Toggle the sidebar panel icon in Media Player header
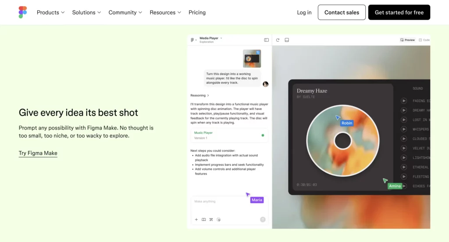 [266, 40]
